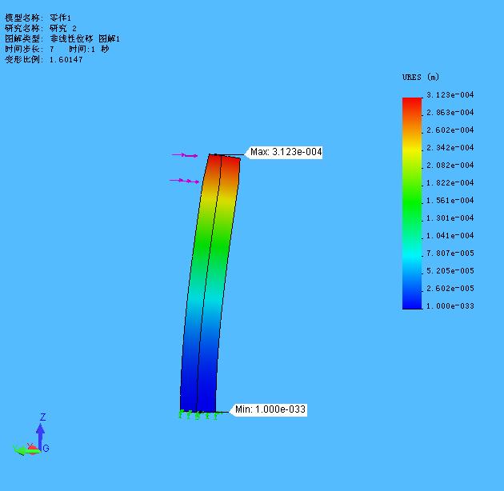Click the plot type line 非线性位移 图解1
Image resolution: width=504 pixels, height=491 pixels.
coord(62,38)
